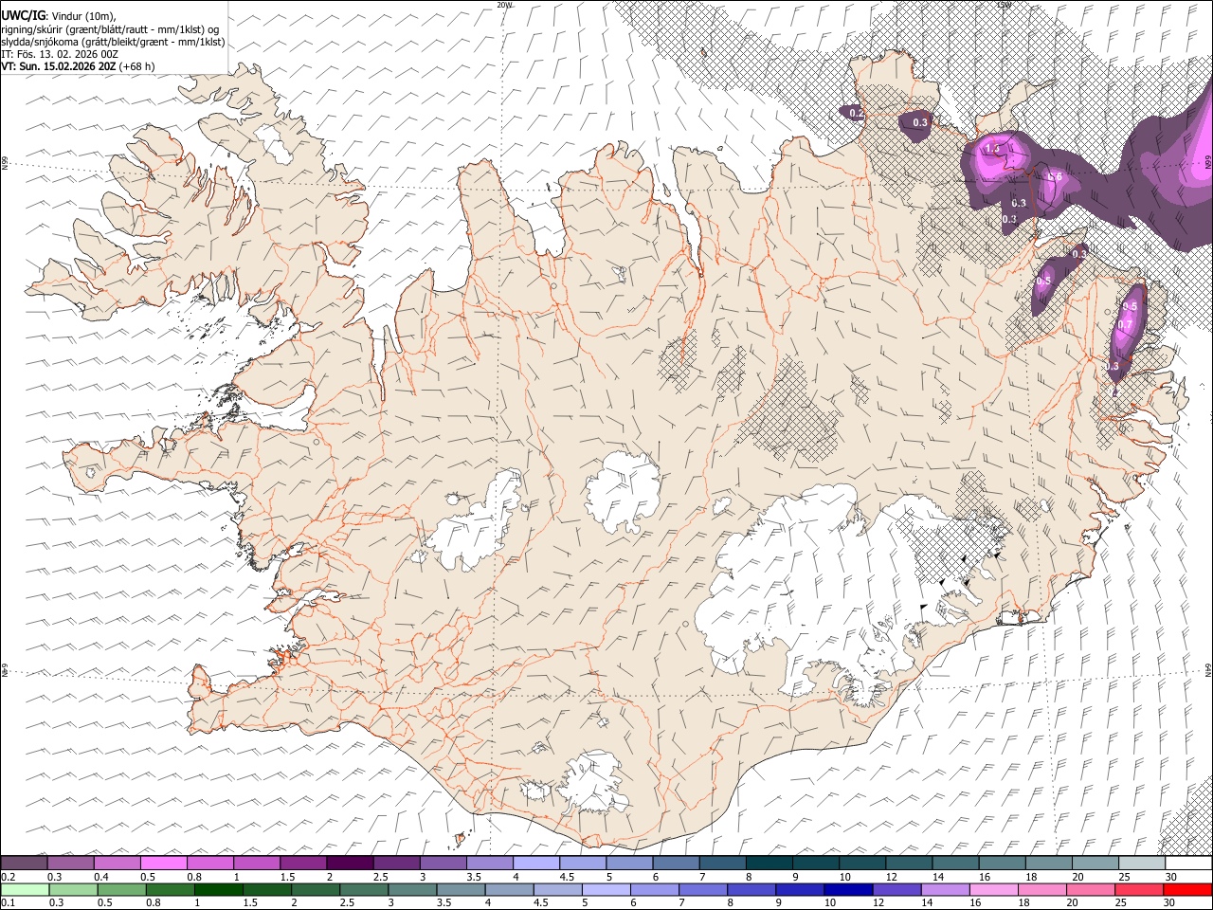Select the light pink swatch between 16 and 18, bottom row

pos(993,890)
